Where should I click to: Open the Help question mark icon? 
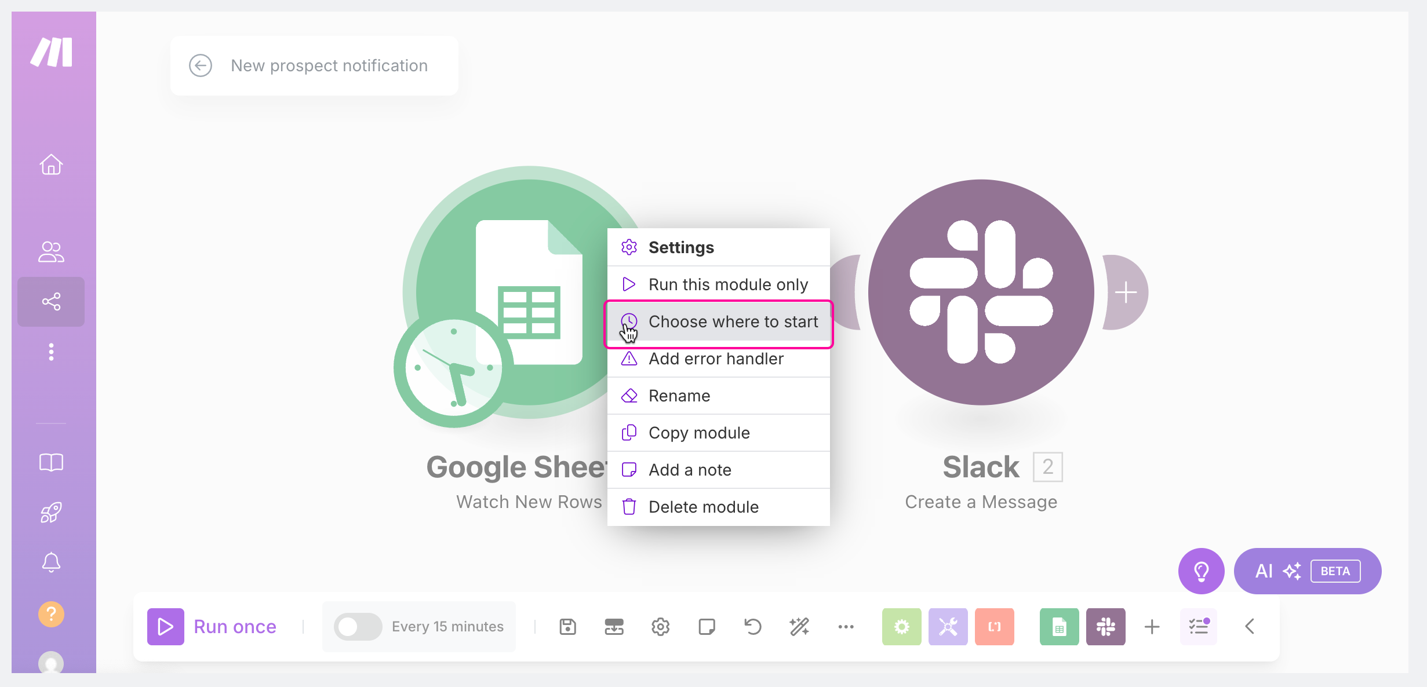(x=51, y=614)
